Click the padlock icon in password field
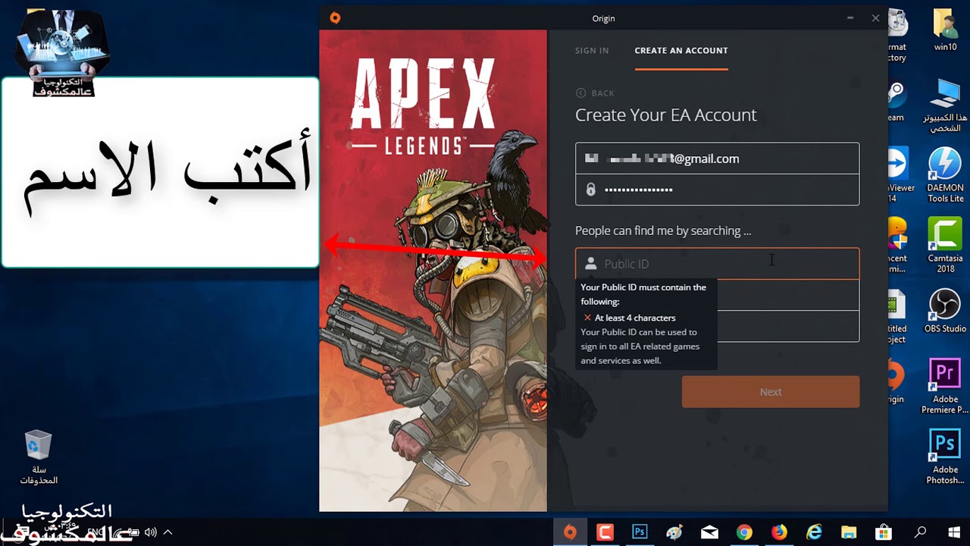 click(591, 190)
